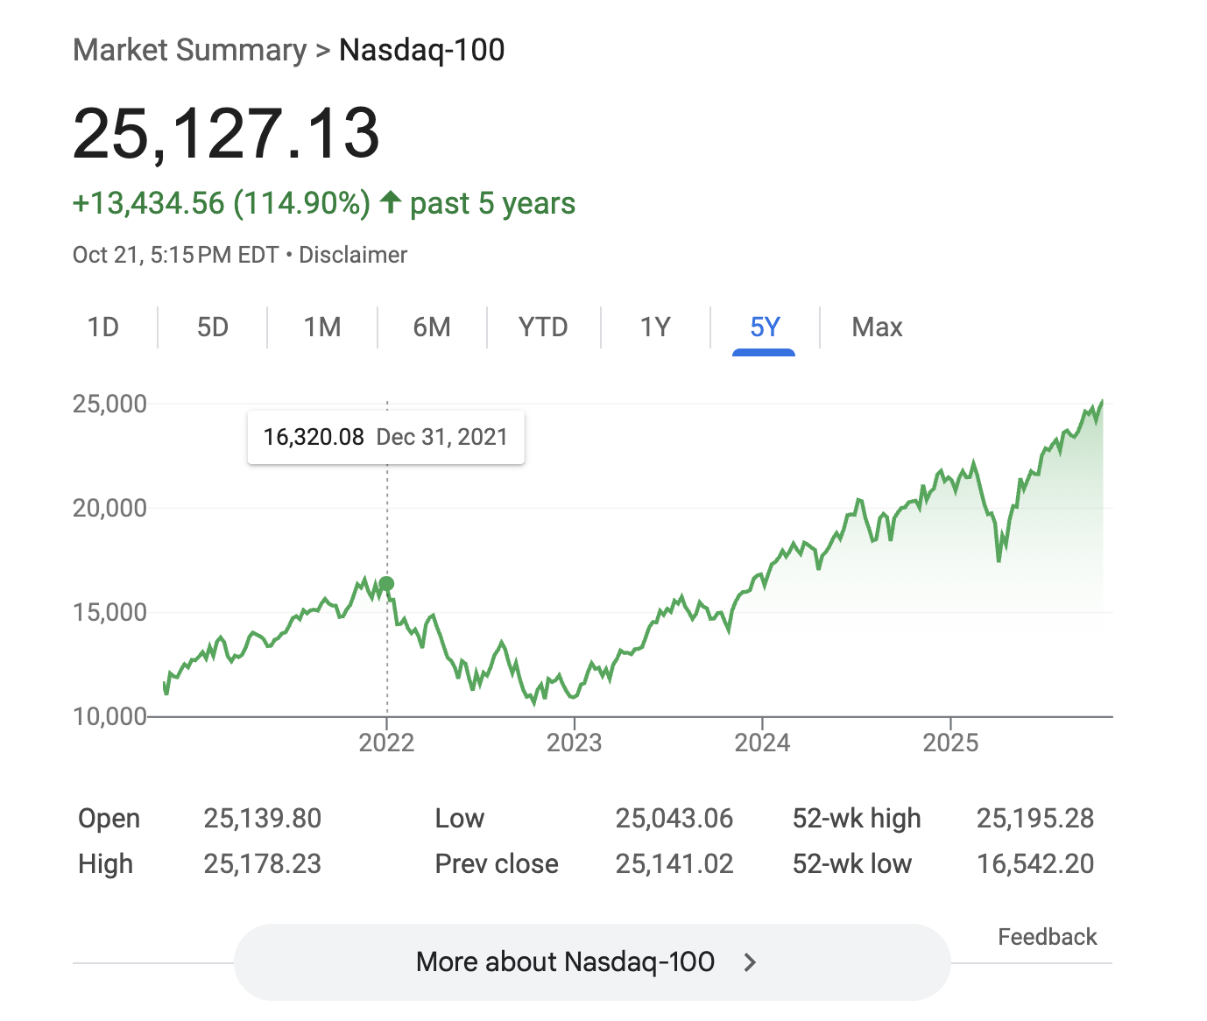
Task: Click the 2023 label on the x-axis
Action: point(574,743)
